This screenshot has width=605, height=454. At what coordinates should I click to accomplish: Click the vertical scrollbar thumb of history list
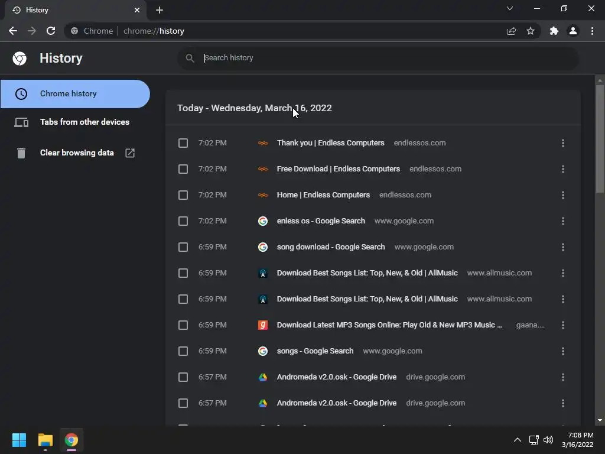[x=600, y=139]
